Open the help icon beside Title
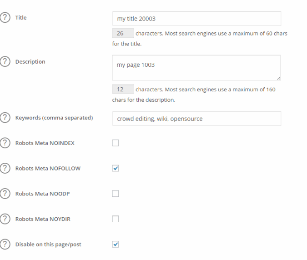The width and height of the screenshot is (307, 260). (5, 18)
